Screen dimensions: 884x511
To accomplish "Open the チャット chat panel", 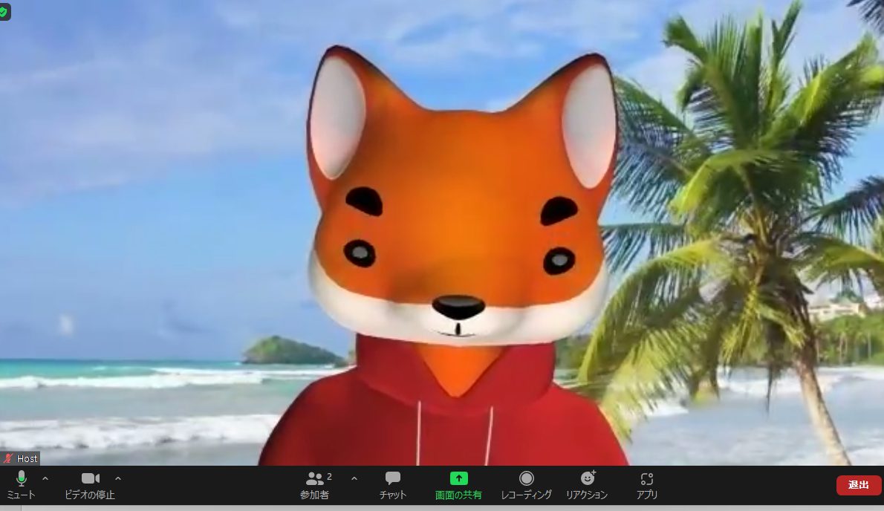I will 392,486.
